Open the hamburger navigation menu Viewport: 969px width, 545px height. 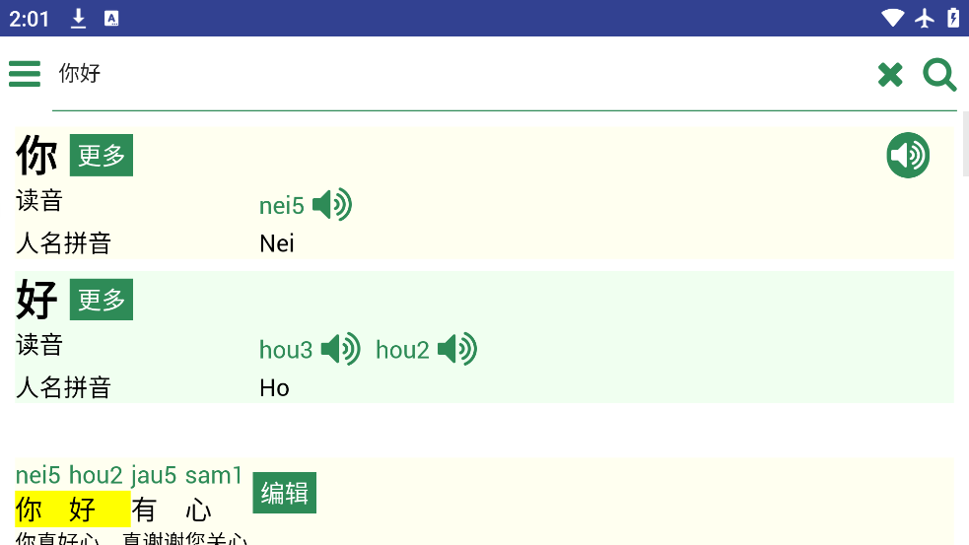click(x=25, y=74)
